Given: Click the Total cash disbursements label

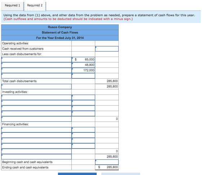Looking at the screenshot, I should pyautogui.click(x=19, y=81).
